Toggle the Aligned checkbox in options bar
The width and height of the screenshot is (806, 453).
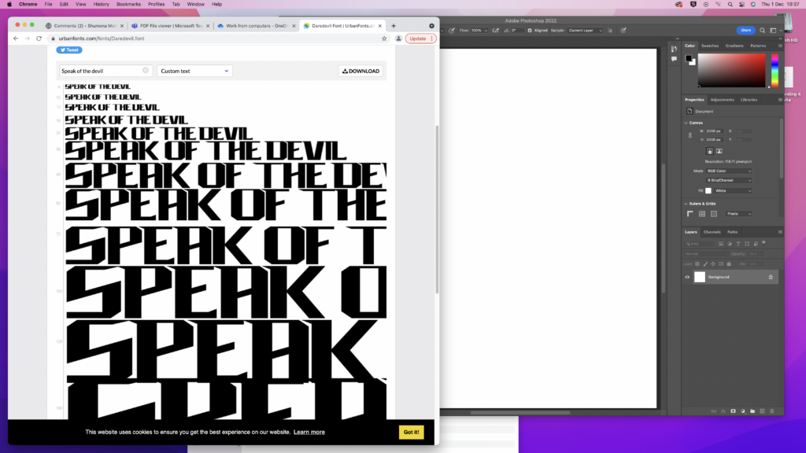(531, 31)
